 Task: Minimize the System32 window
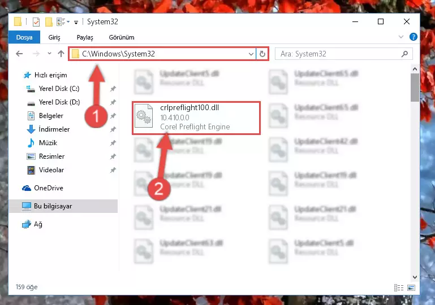pyautogui.click(x=355, y=21)
